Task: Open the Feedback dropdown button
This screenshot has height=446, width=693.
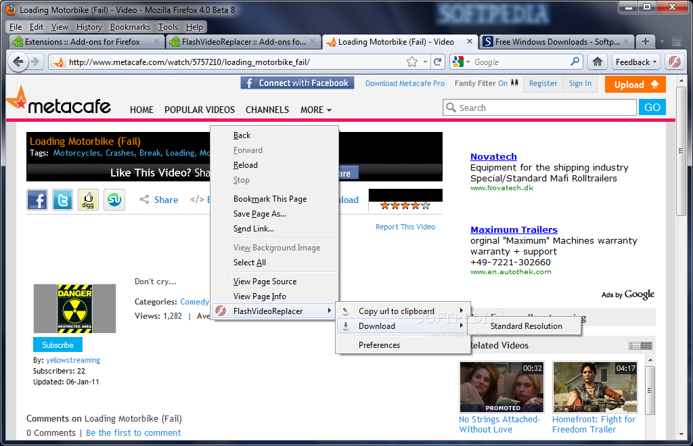Action: pyautogui.click(x=636, y=62)
